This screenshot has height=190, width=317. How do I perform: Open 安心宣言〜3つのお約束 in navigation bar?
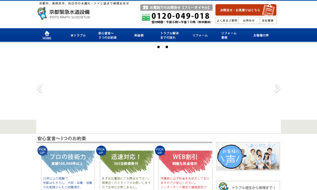point(107,35)
